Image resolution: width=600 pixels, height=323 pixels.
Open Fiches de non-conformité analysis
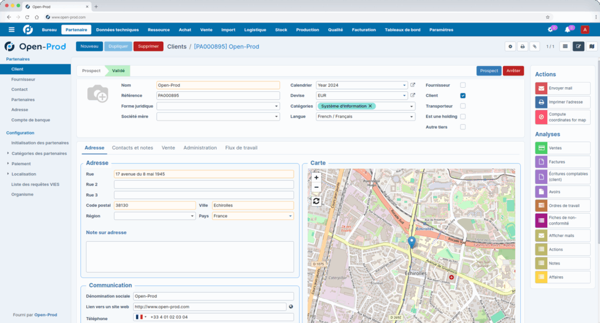pyautogui.click(x=562, y=220)
